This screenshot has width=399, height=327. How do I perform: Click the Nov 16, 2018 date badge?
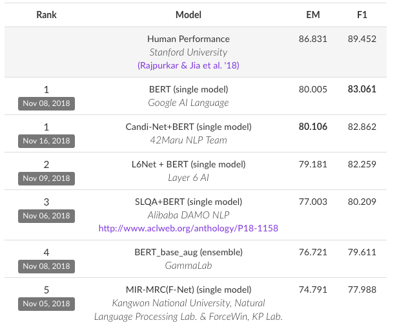(46, 141)
